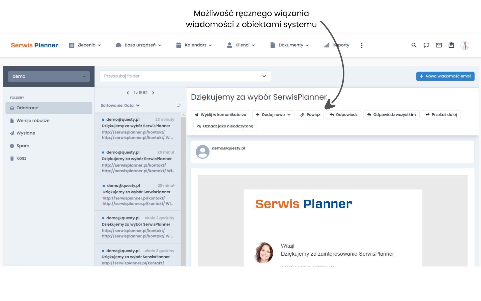
Task: Click the Odpowiedz reply button
Action: pos(343,115)
